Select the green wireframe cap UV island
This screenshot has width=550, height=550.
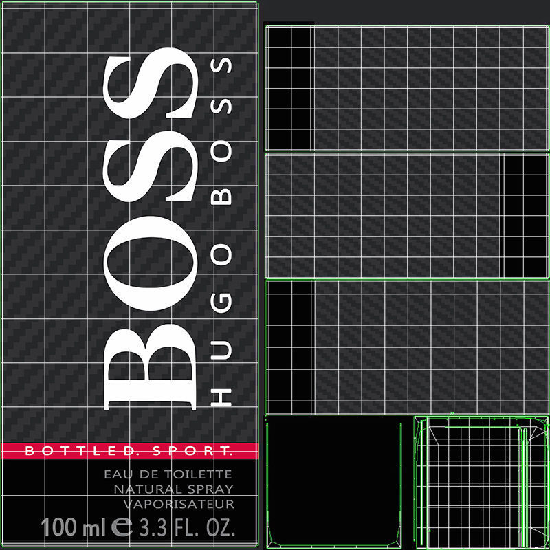tap(481, 483)
